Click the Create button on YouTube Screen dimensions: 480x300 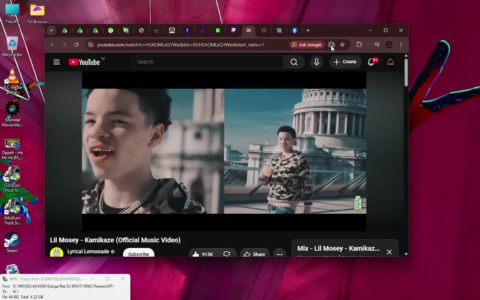coord(345,62)
